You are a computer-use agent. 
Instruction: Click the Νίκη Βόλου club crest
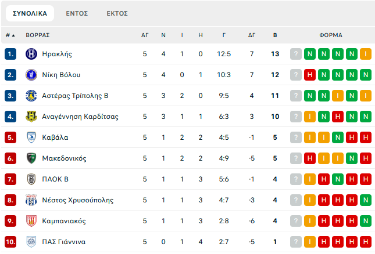(31, 75)
